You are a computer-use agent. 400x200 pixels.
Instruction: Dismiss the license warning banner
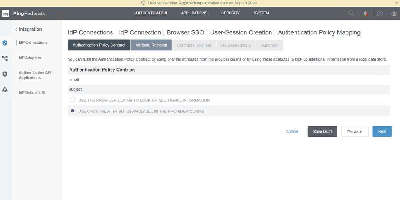click(396, 3)
